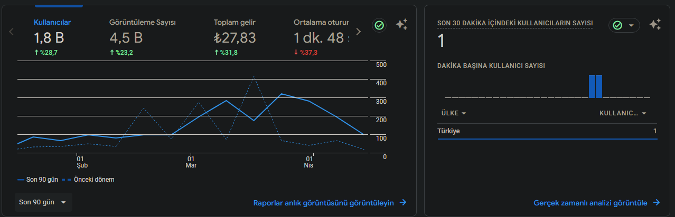Expand the KULLANIC… metric dropdown
This screenshot has width=675, height=217.
[623, 113]
